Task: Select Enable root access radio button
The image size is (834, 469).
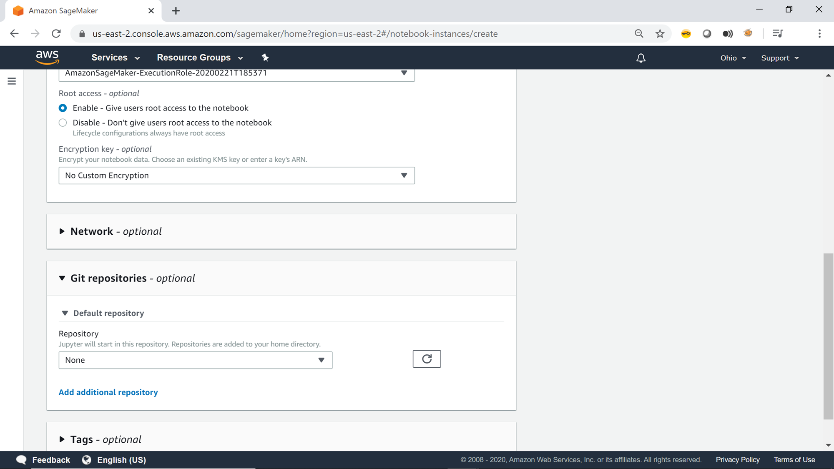Action: (x=63, y=108)
